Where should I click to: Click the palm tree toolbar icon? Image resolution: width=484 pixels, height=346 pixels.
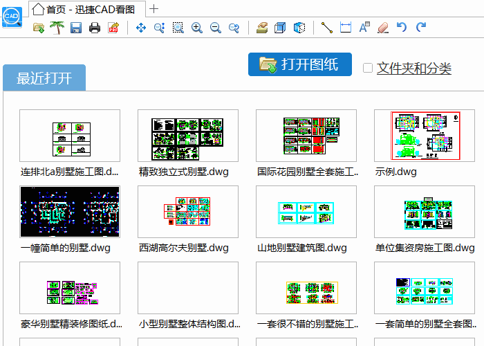click(x=57, y=28)
